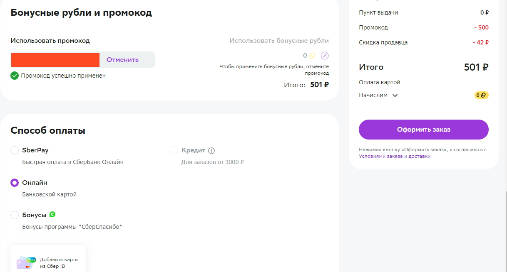Open Условиями заказа и доставки link

click(x=395, y=156)
